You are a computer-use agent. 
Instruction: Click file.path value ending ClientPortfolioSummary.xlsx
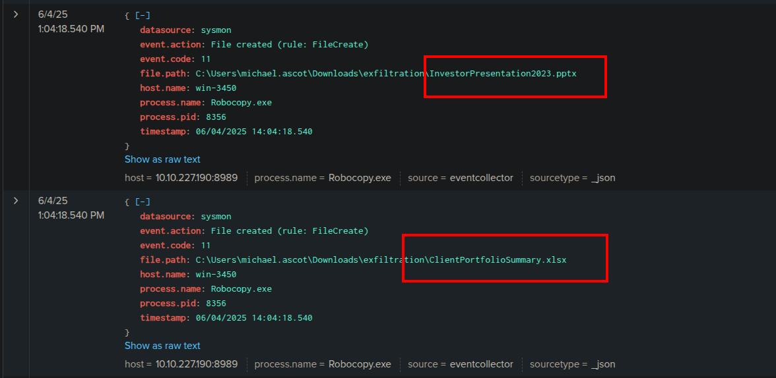click(381, 260)
